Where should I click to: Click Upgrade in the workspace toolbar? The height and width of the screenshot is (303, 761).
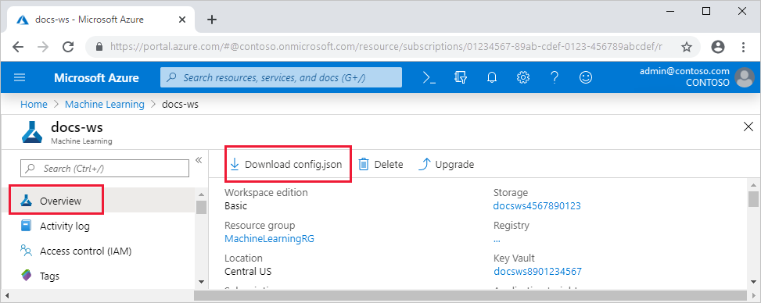(x=446, y=164)
